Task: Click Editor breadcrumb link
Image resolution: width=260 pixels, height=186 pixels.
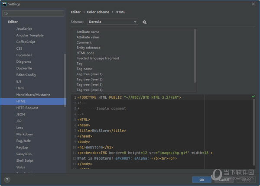Action: click(75, 12)
